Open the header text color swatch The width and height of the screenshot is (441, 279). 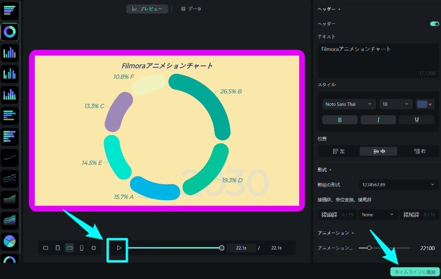[x=425, y=104]
